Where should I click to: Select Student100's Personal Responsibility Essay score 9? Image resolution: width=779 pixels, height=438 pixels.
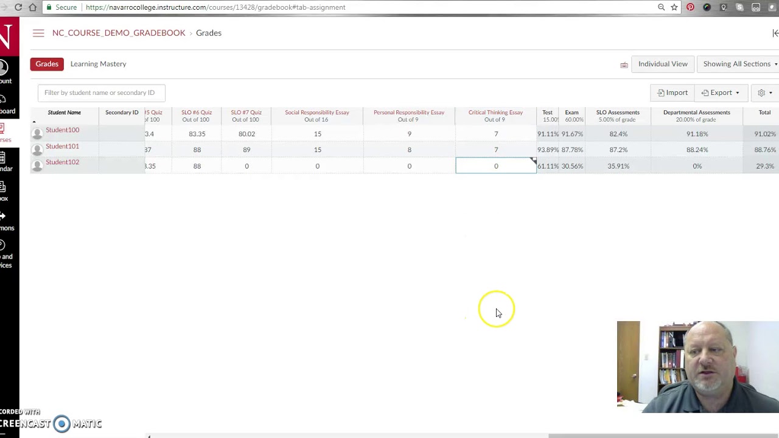[x=409, y=134]
